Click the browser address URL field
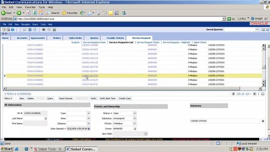The height and width of the screenshot is (152, 270). [x=118, y=19]
